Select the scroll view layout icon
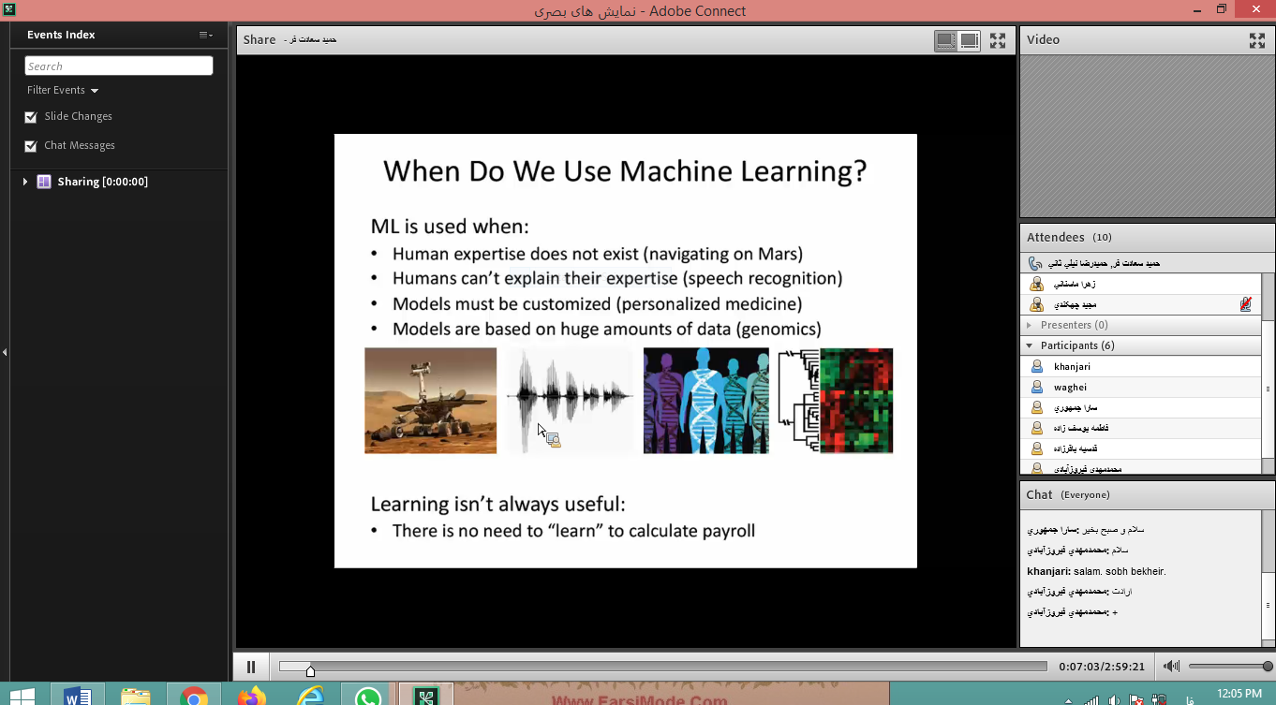The image size is (1276, 705). point(970,40)
